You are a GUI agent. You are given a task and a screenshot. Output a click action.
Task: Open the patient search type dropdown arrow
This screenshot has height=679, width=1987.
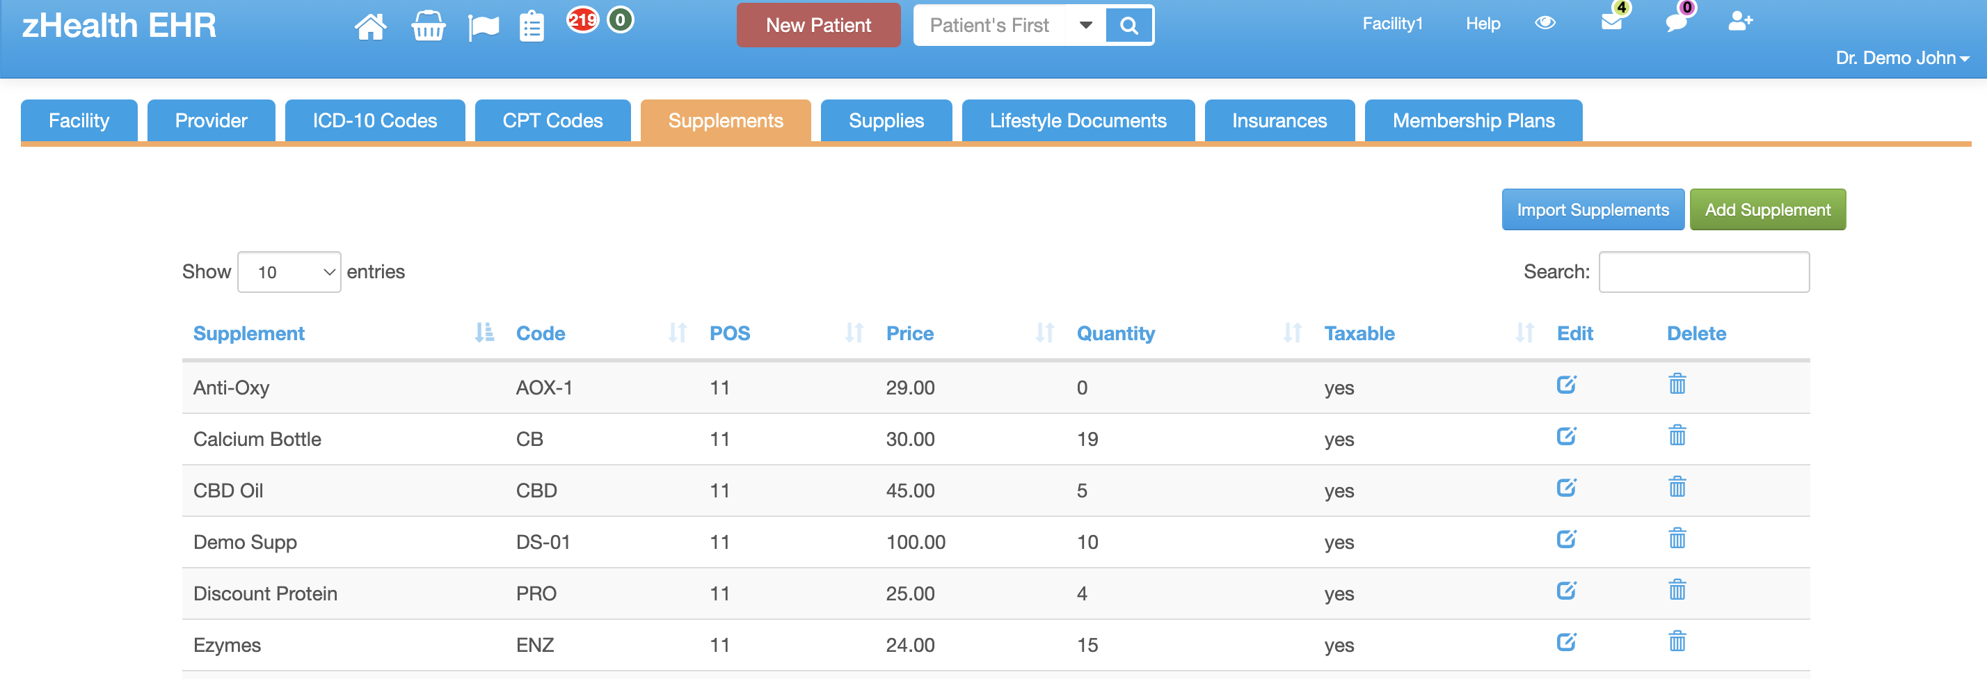pos(1085,26)
